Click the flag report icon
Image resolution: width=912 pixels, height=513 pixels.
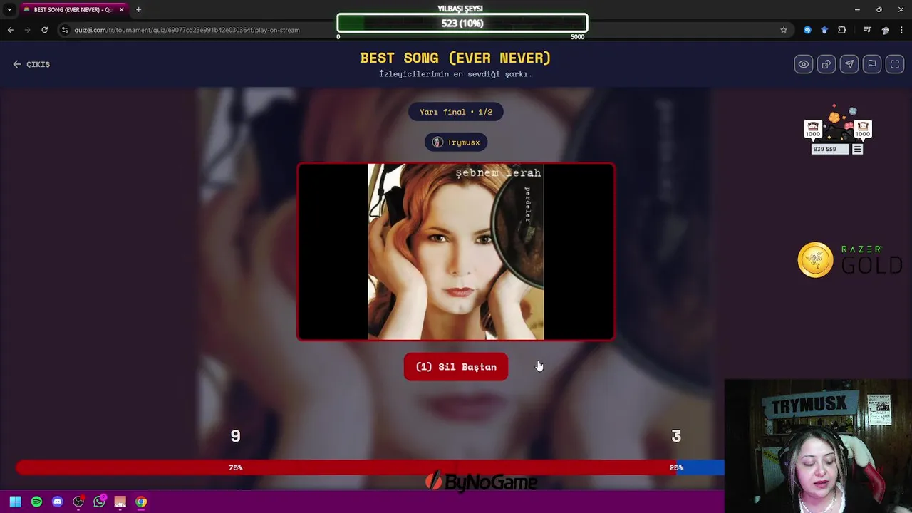872,64
